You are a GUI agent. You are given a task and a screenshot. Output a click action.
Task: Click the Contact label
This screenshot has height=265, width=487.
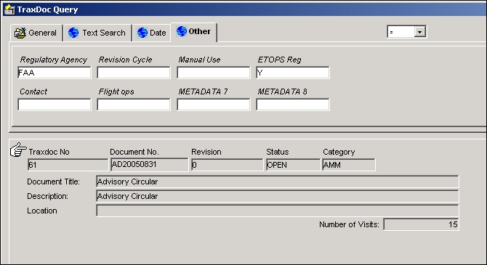pyautogui.click(x=33, y=91)
